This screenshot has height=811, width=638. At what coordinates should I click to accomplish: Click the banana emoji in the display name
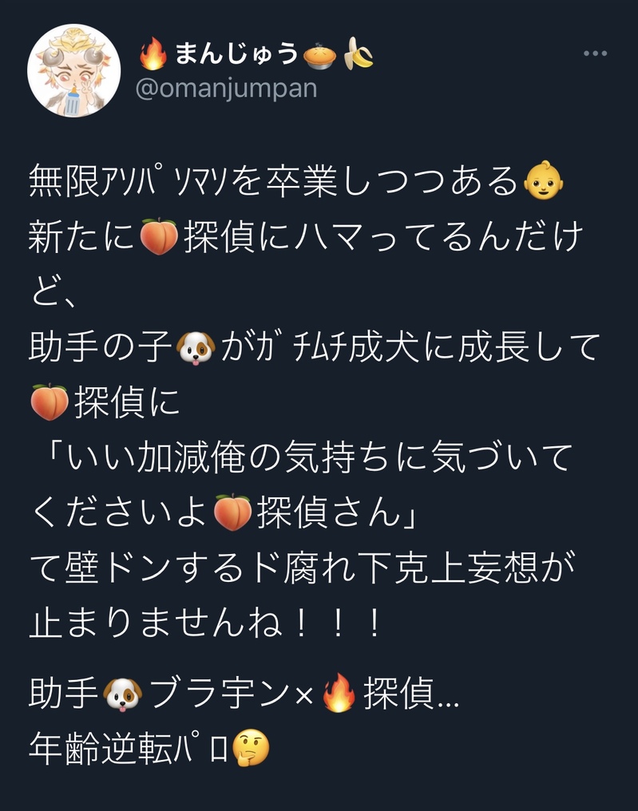(x=359, y=53)
